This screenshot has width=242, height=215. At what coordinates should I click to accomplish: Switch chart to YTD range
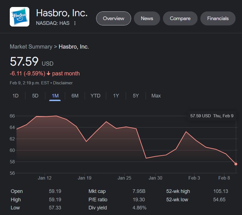pyautogui.click(x=95, y=96)
